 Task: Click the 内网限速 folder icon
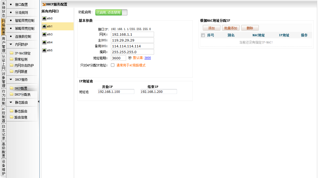[11, 71]
